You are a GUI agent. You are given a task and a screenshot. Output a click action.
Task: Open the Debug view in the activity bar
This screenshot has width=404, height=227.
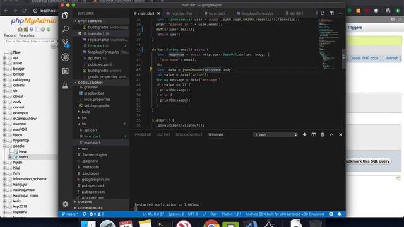tap(65, 57)
